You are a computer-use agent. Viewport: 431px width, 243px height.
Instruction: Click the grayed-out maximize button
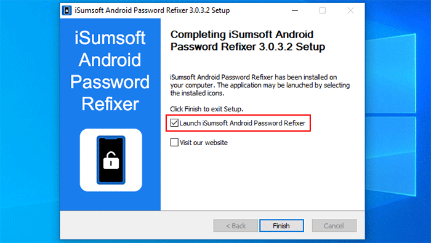click(323, 10)
